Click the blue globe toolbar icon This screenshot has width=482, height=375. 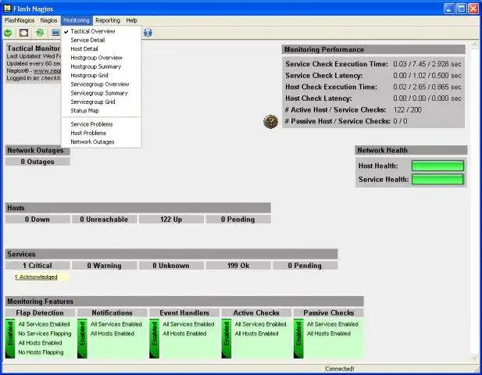point(148,33)
